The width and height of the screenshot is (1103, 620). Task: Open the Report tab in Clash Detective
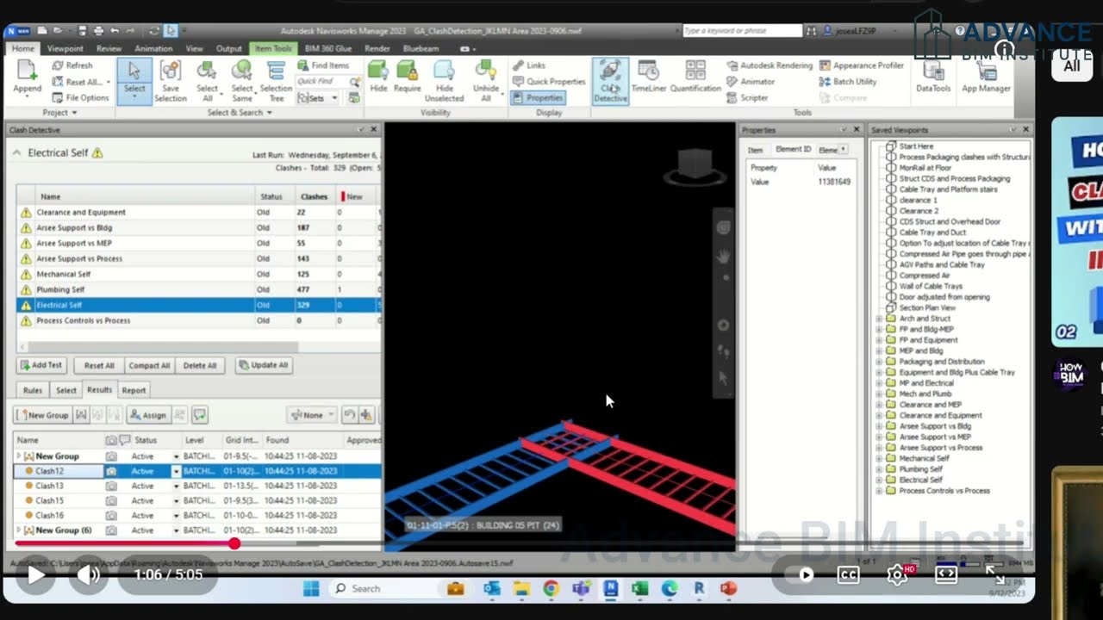[x=134, y=390]
